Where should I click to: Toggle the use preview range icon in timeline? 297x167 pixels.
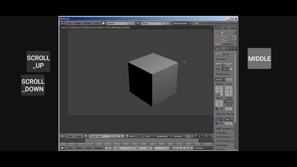[x=107, y=148]
